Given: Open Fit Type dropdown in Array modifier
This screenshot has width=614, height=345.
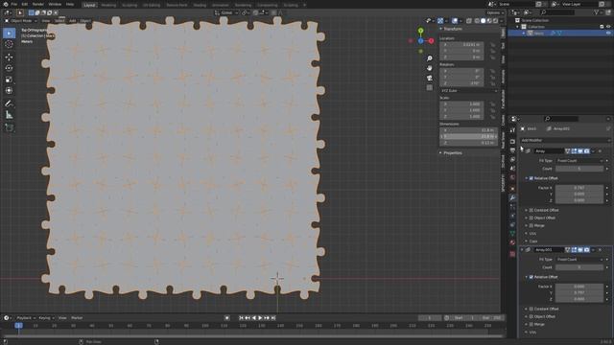Looking at the screenshot, I should click(579, 161).
